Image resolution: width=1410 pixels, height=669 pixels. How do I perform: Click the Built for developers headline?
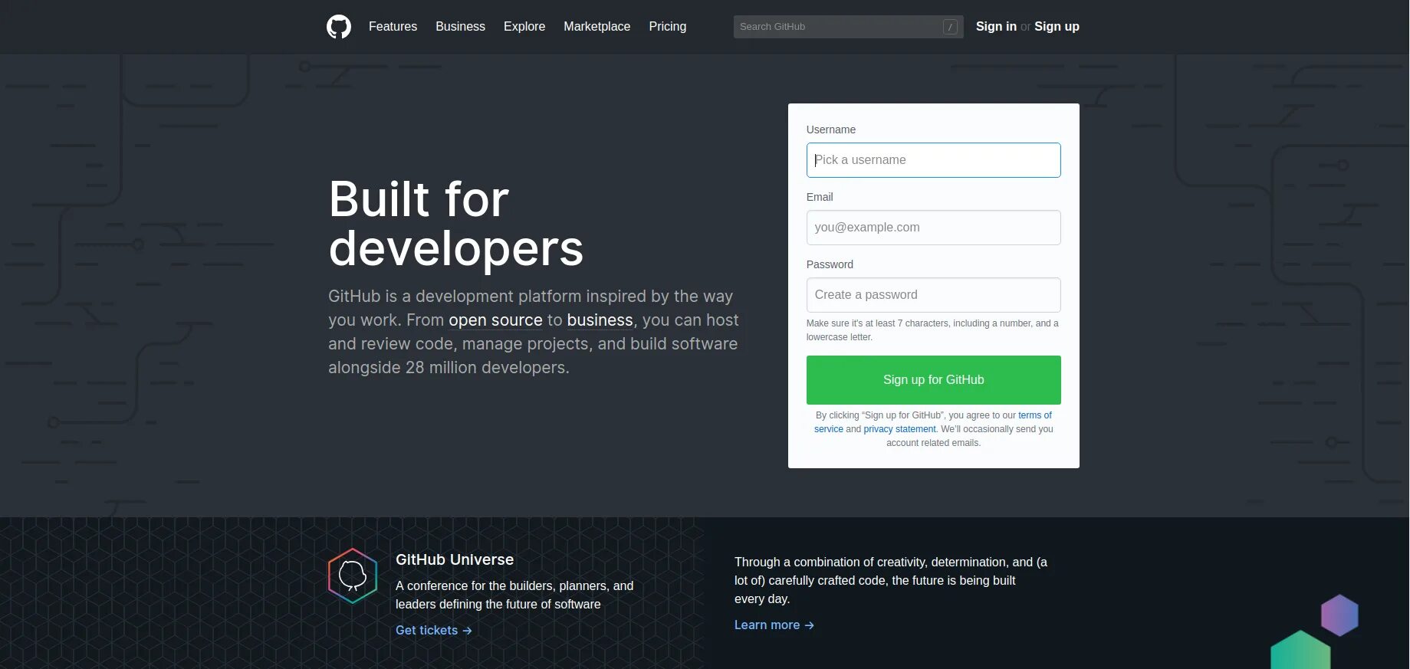point(455,224)
